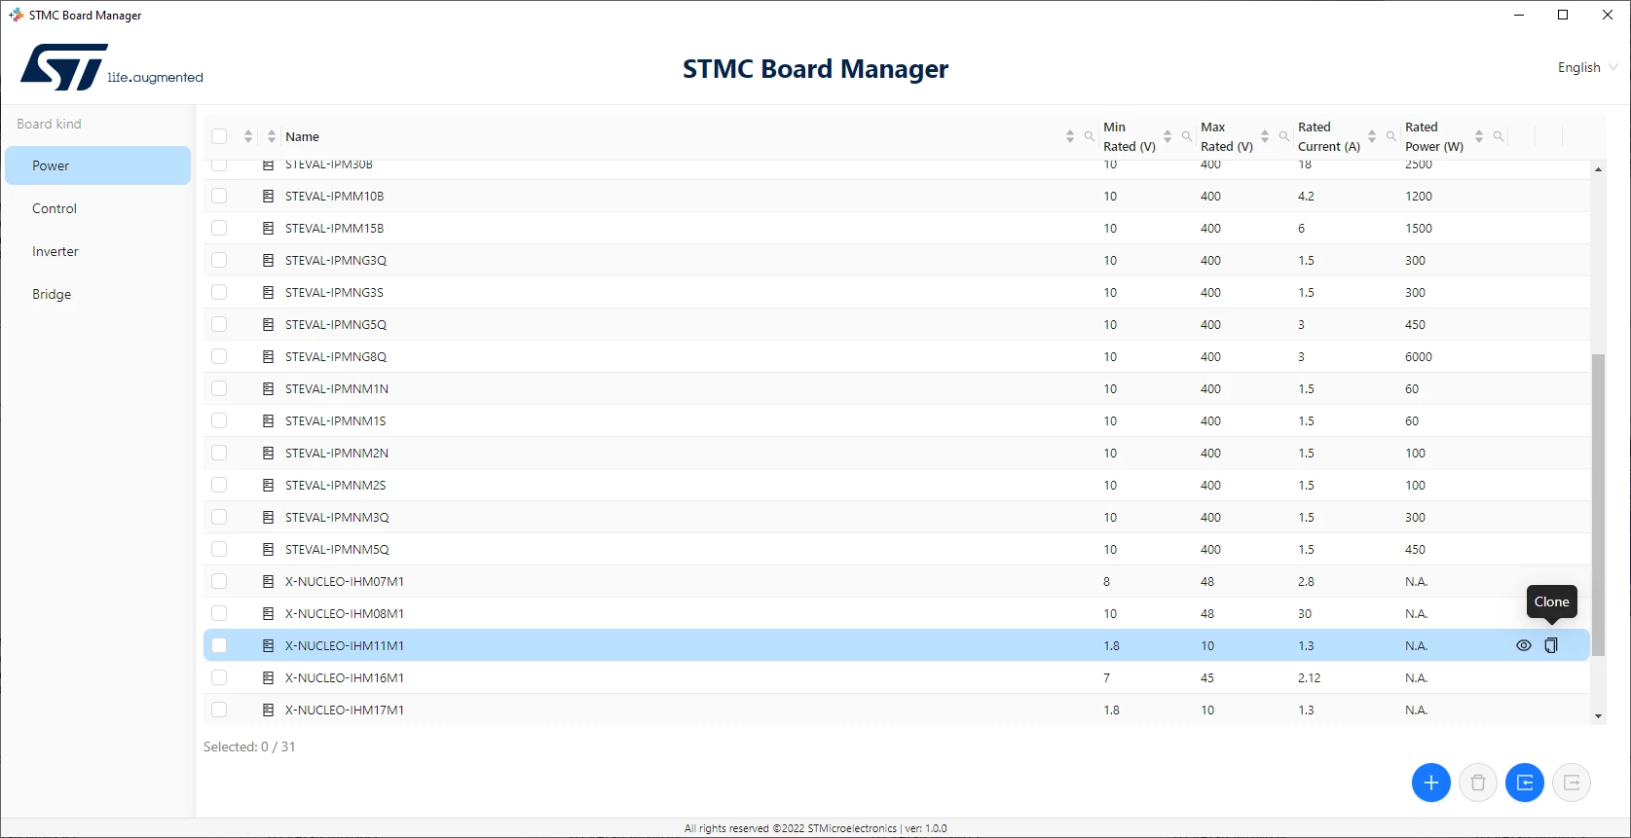Sort by Rated Power (W) column arrows
1631x838 pixels.
coord(1479,136)
